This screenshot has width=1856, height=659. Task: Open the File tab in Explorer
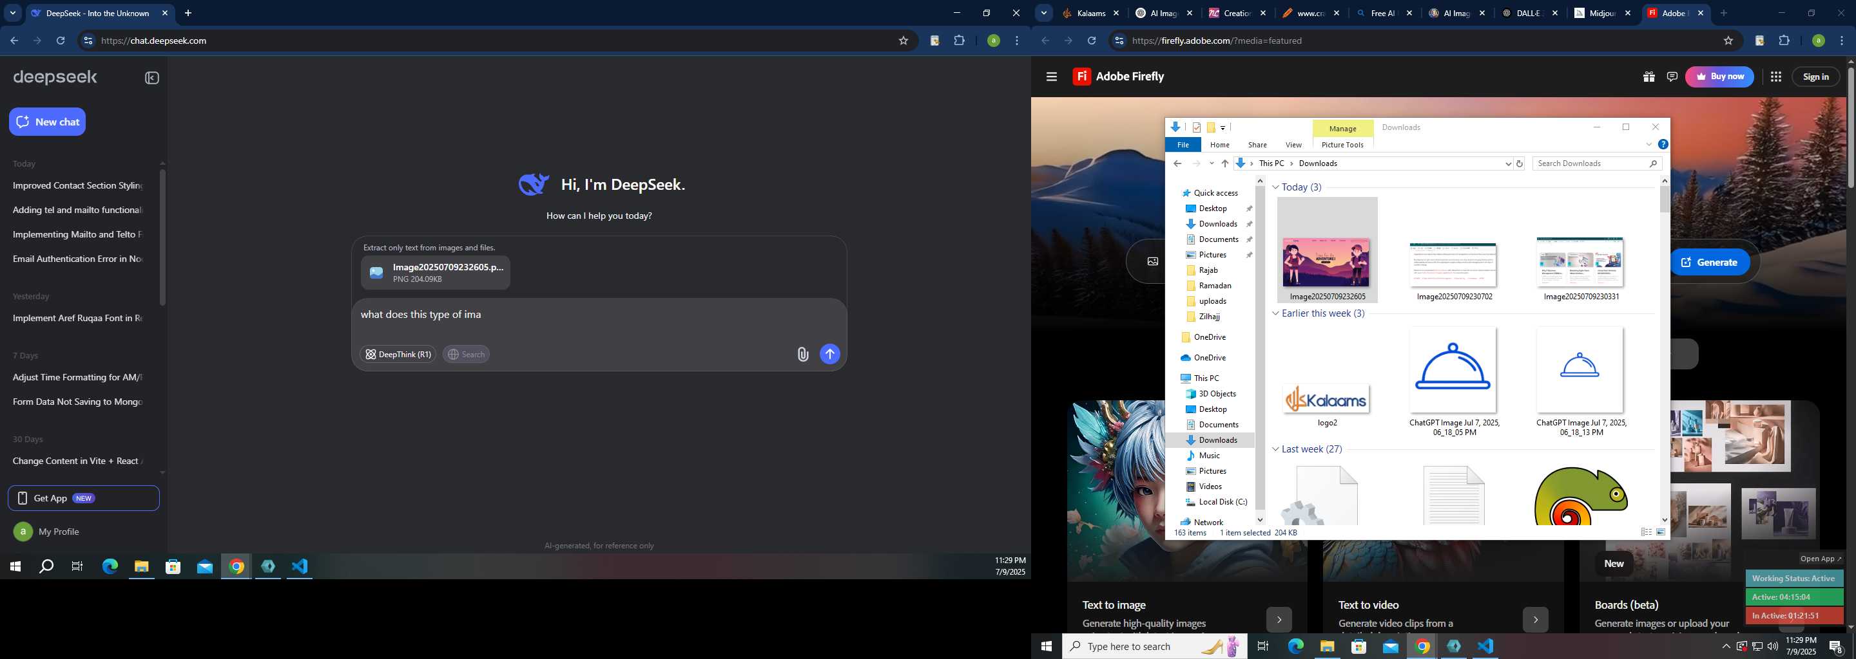point(1183,145)
